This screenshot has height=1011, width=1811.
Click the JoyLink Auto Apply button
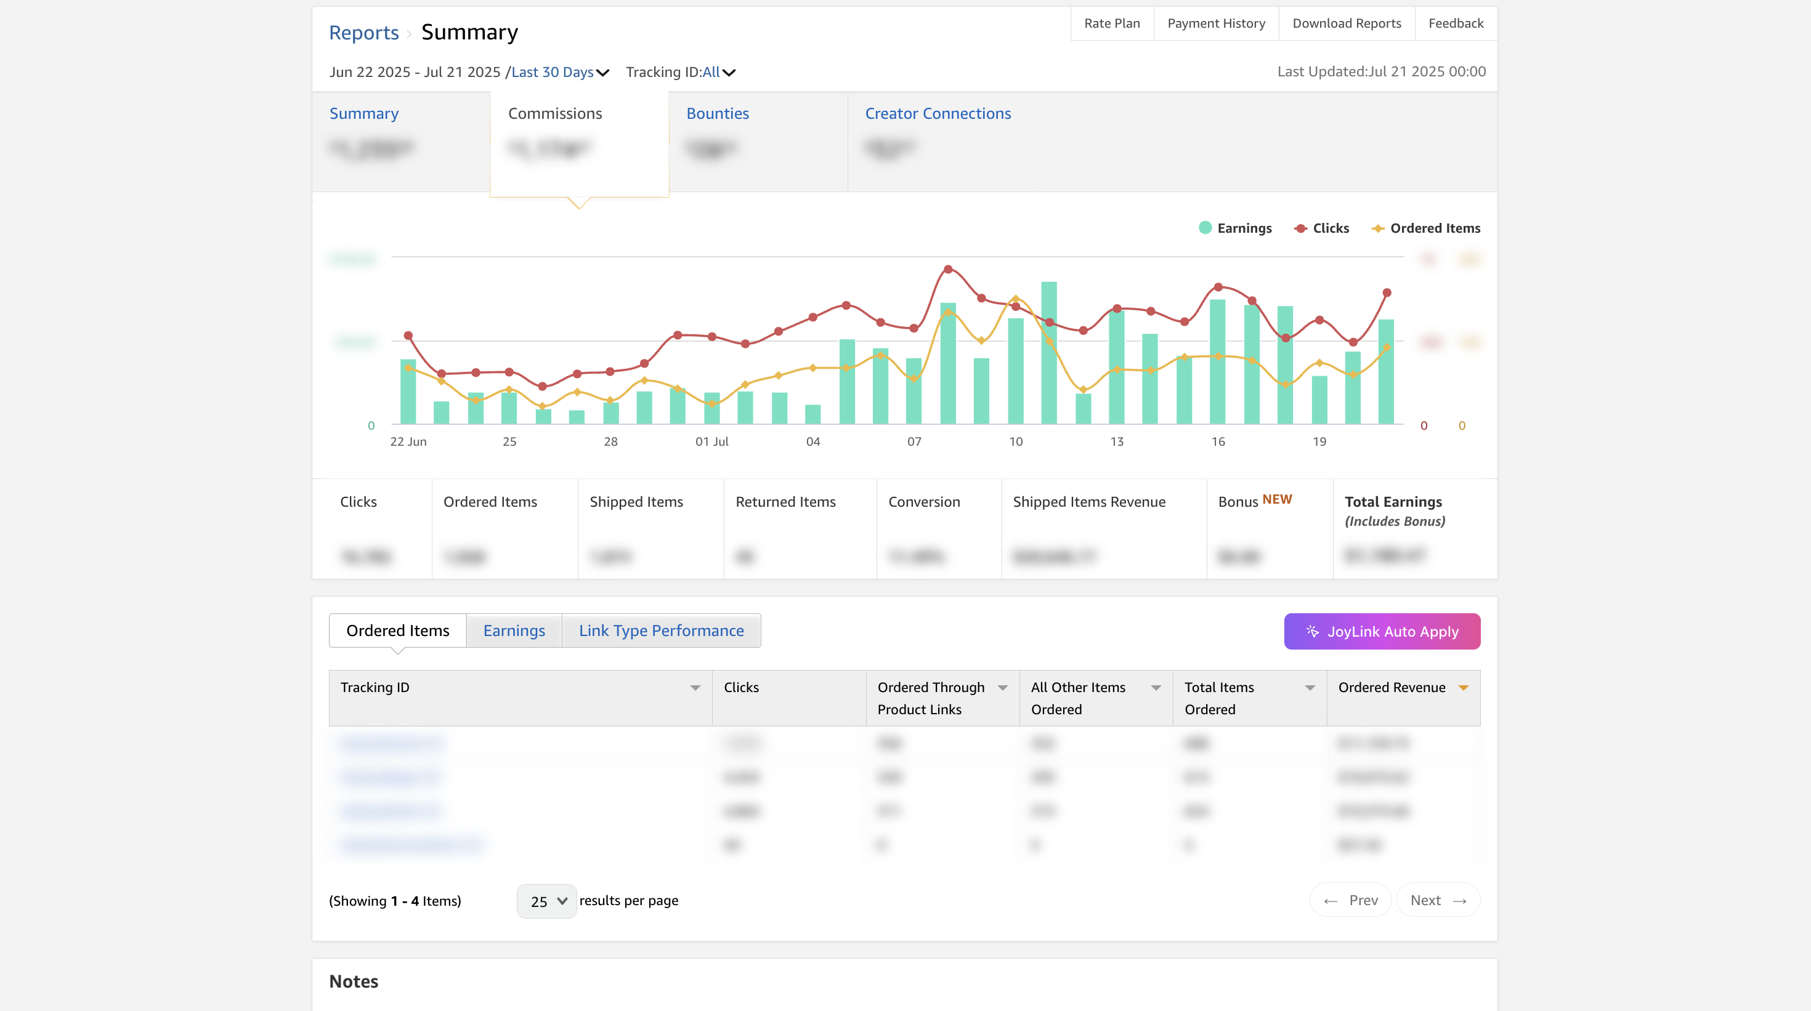point(1382,631)
